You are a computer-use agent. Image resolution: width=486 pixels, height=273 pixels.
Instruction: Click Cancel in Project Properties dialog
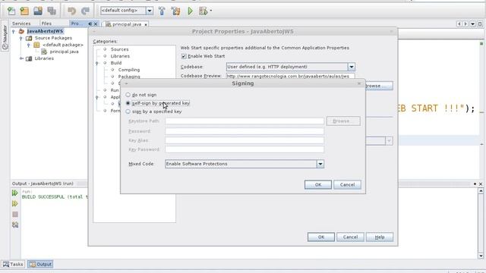coord(350,237)
